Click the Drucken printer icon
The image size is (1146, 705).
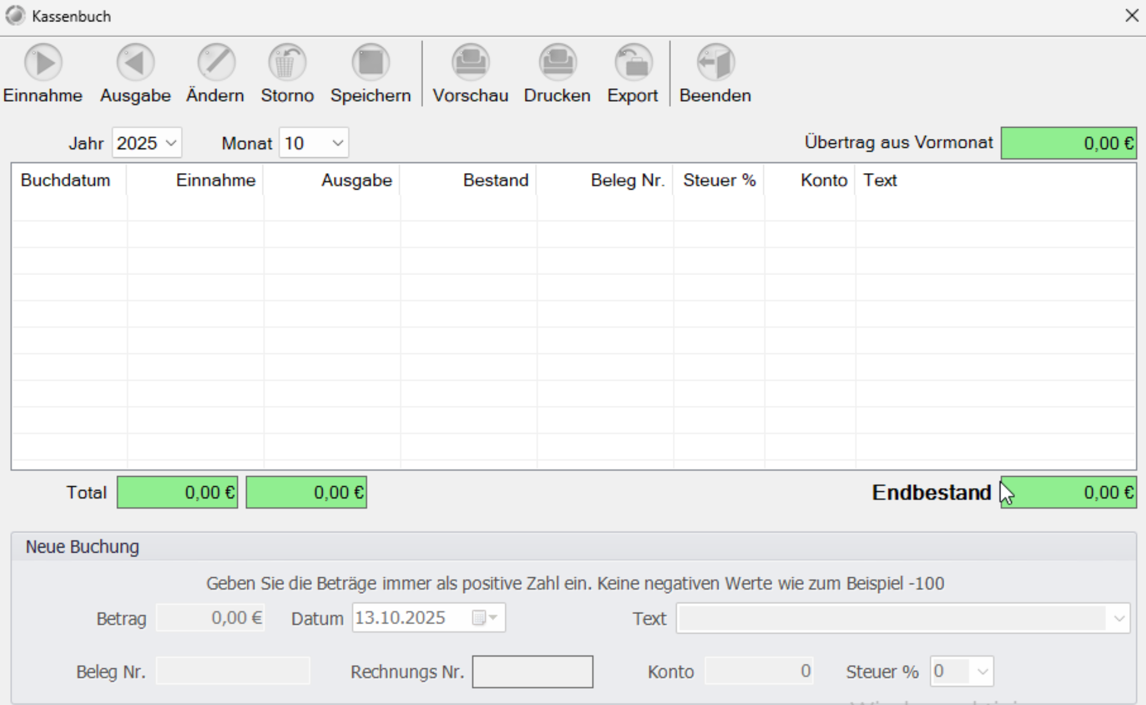(558, 62)
